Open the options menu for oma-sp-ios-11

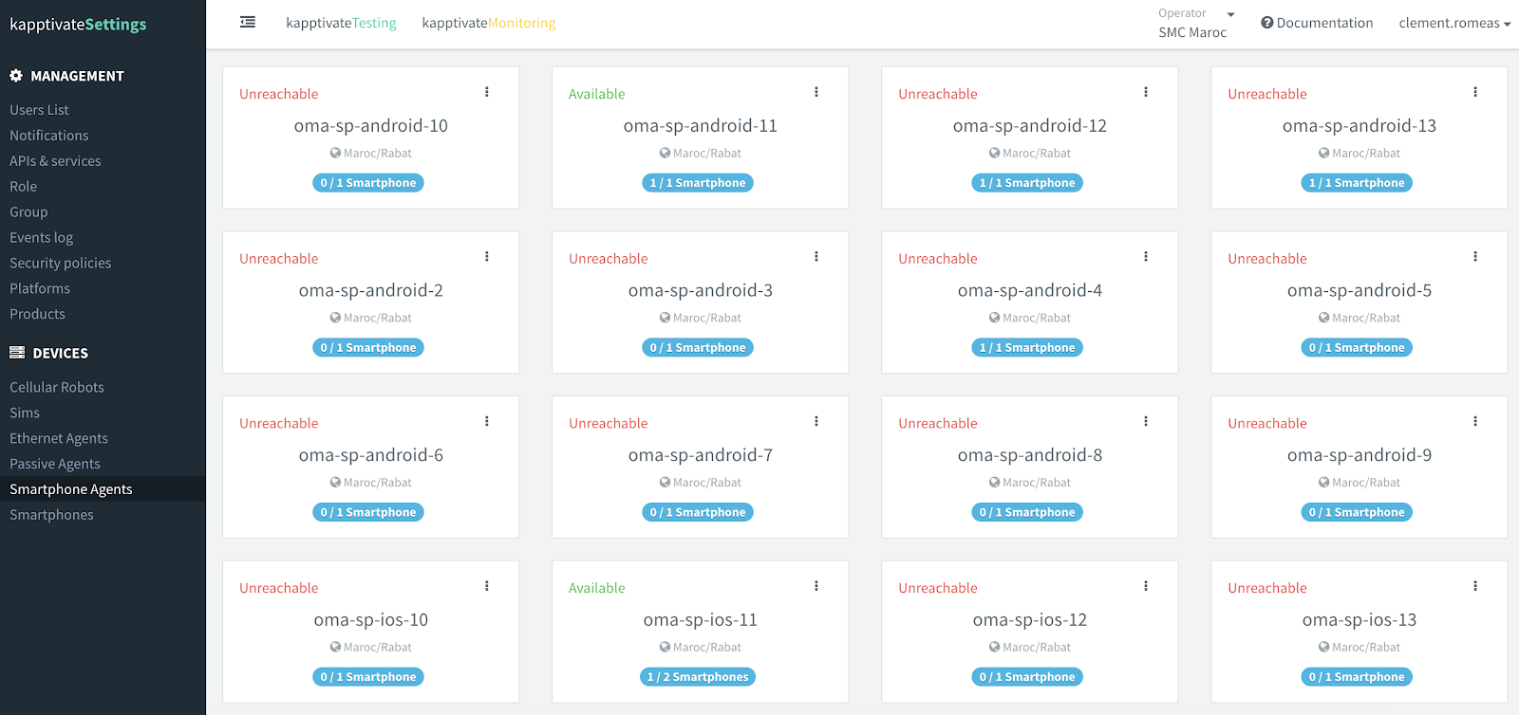[x=816, y=586]
